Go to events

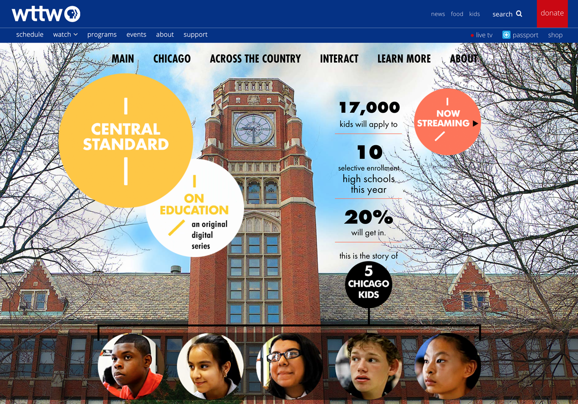coord(136,35)
